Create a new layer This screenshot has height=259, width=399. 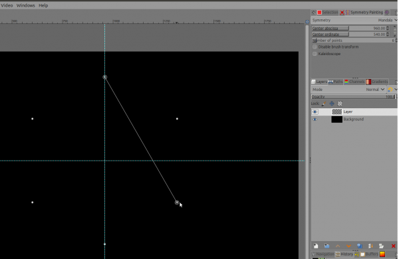(316, 246)
